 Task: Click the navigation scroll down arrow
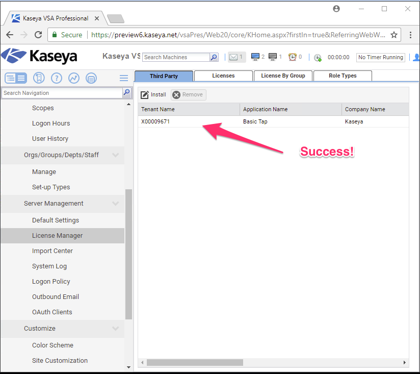(128, 367)
